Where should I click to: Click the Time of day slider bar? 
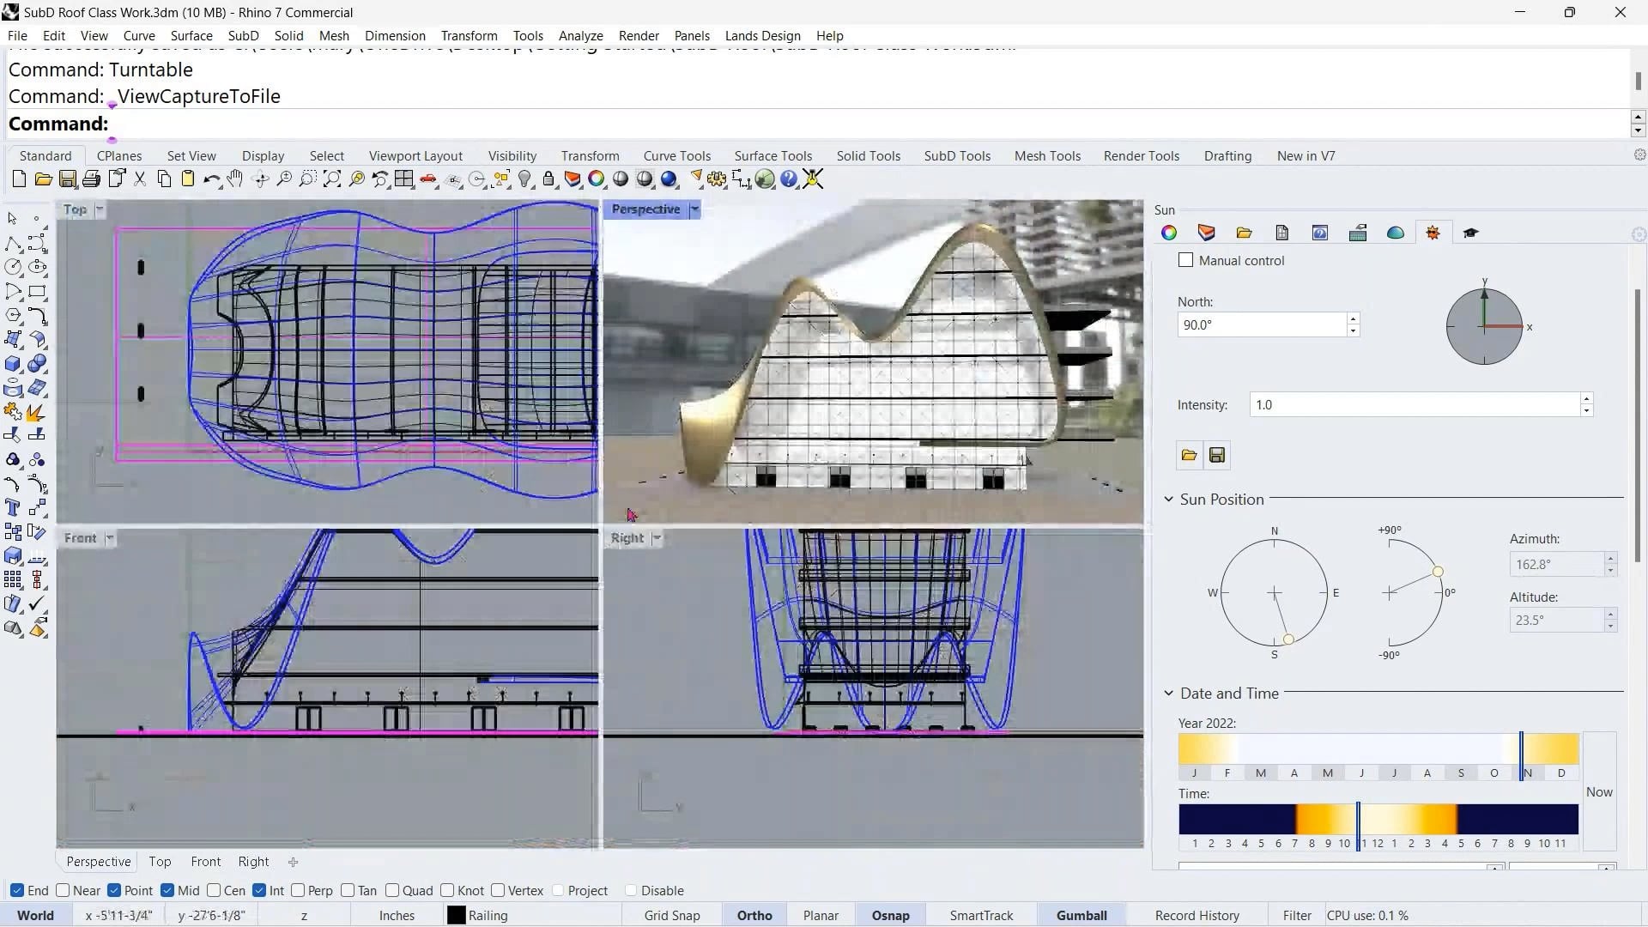coord(1378,819)
